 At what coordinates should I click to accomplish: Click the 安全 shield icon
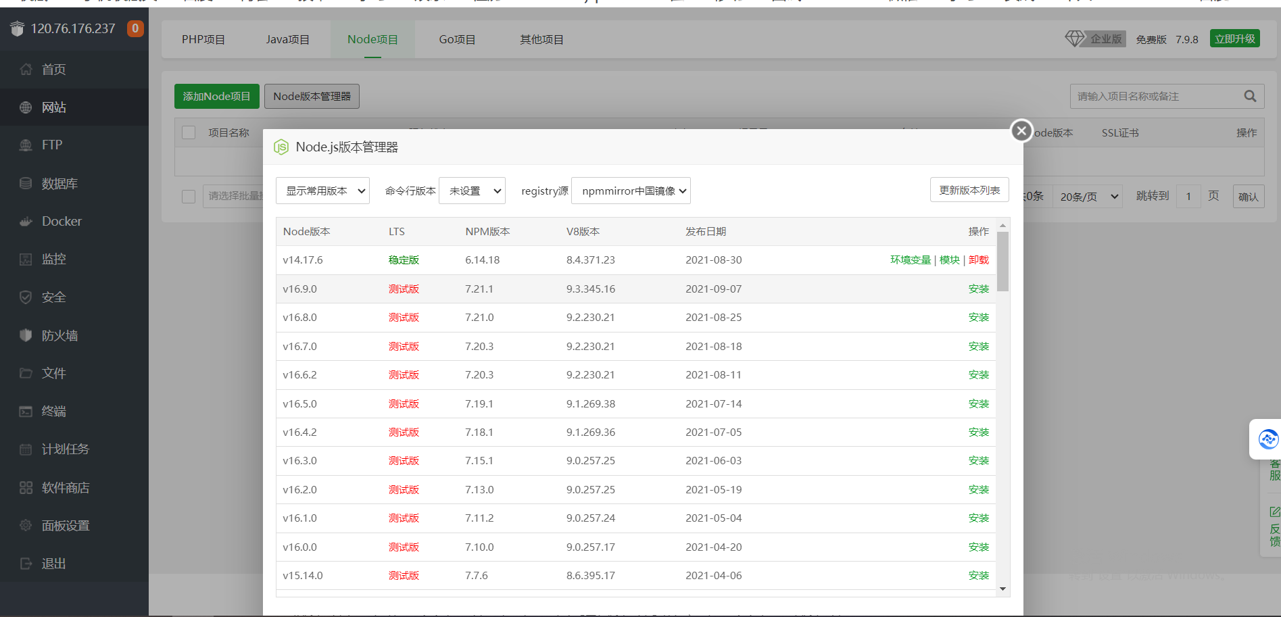tap(26, 297)
